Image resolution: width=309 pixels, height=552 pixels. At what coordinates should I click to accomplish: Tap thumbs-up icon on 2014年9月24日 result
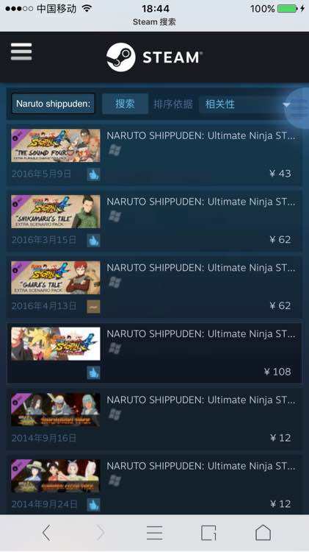[93, 504]
